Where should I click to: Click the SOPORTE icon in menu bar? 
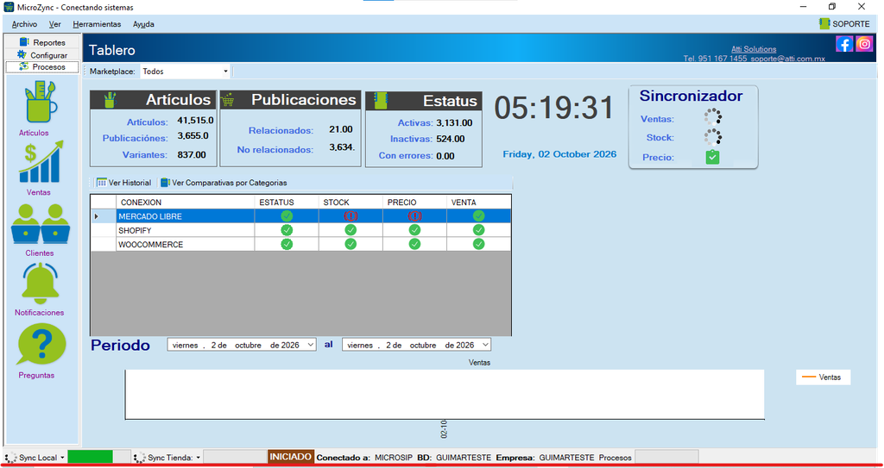[x=824, y=23]
